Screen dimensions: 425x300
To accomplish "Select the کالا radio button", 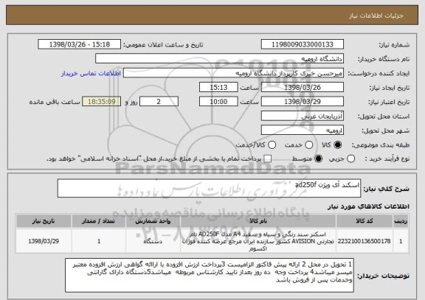I will tap(338, 145).
